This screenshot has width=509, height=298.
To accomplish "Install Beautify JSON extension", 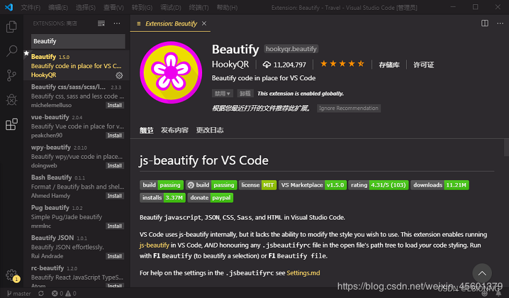I will pyautogui.click(x=114, y=256).
